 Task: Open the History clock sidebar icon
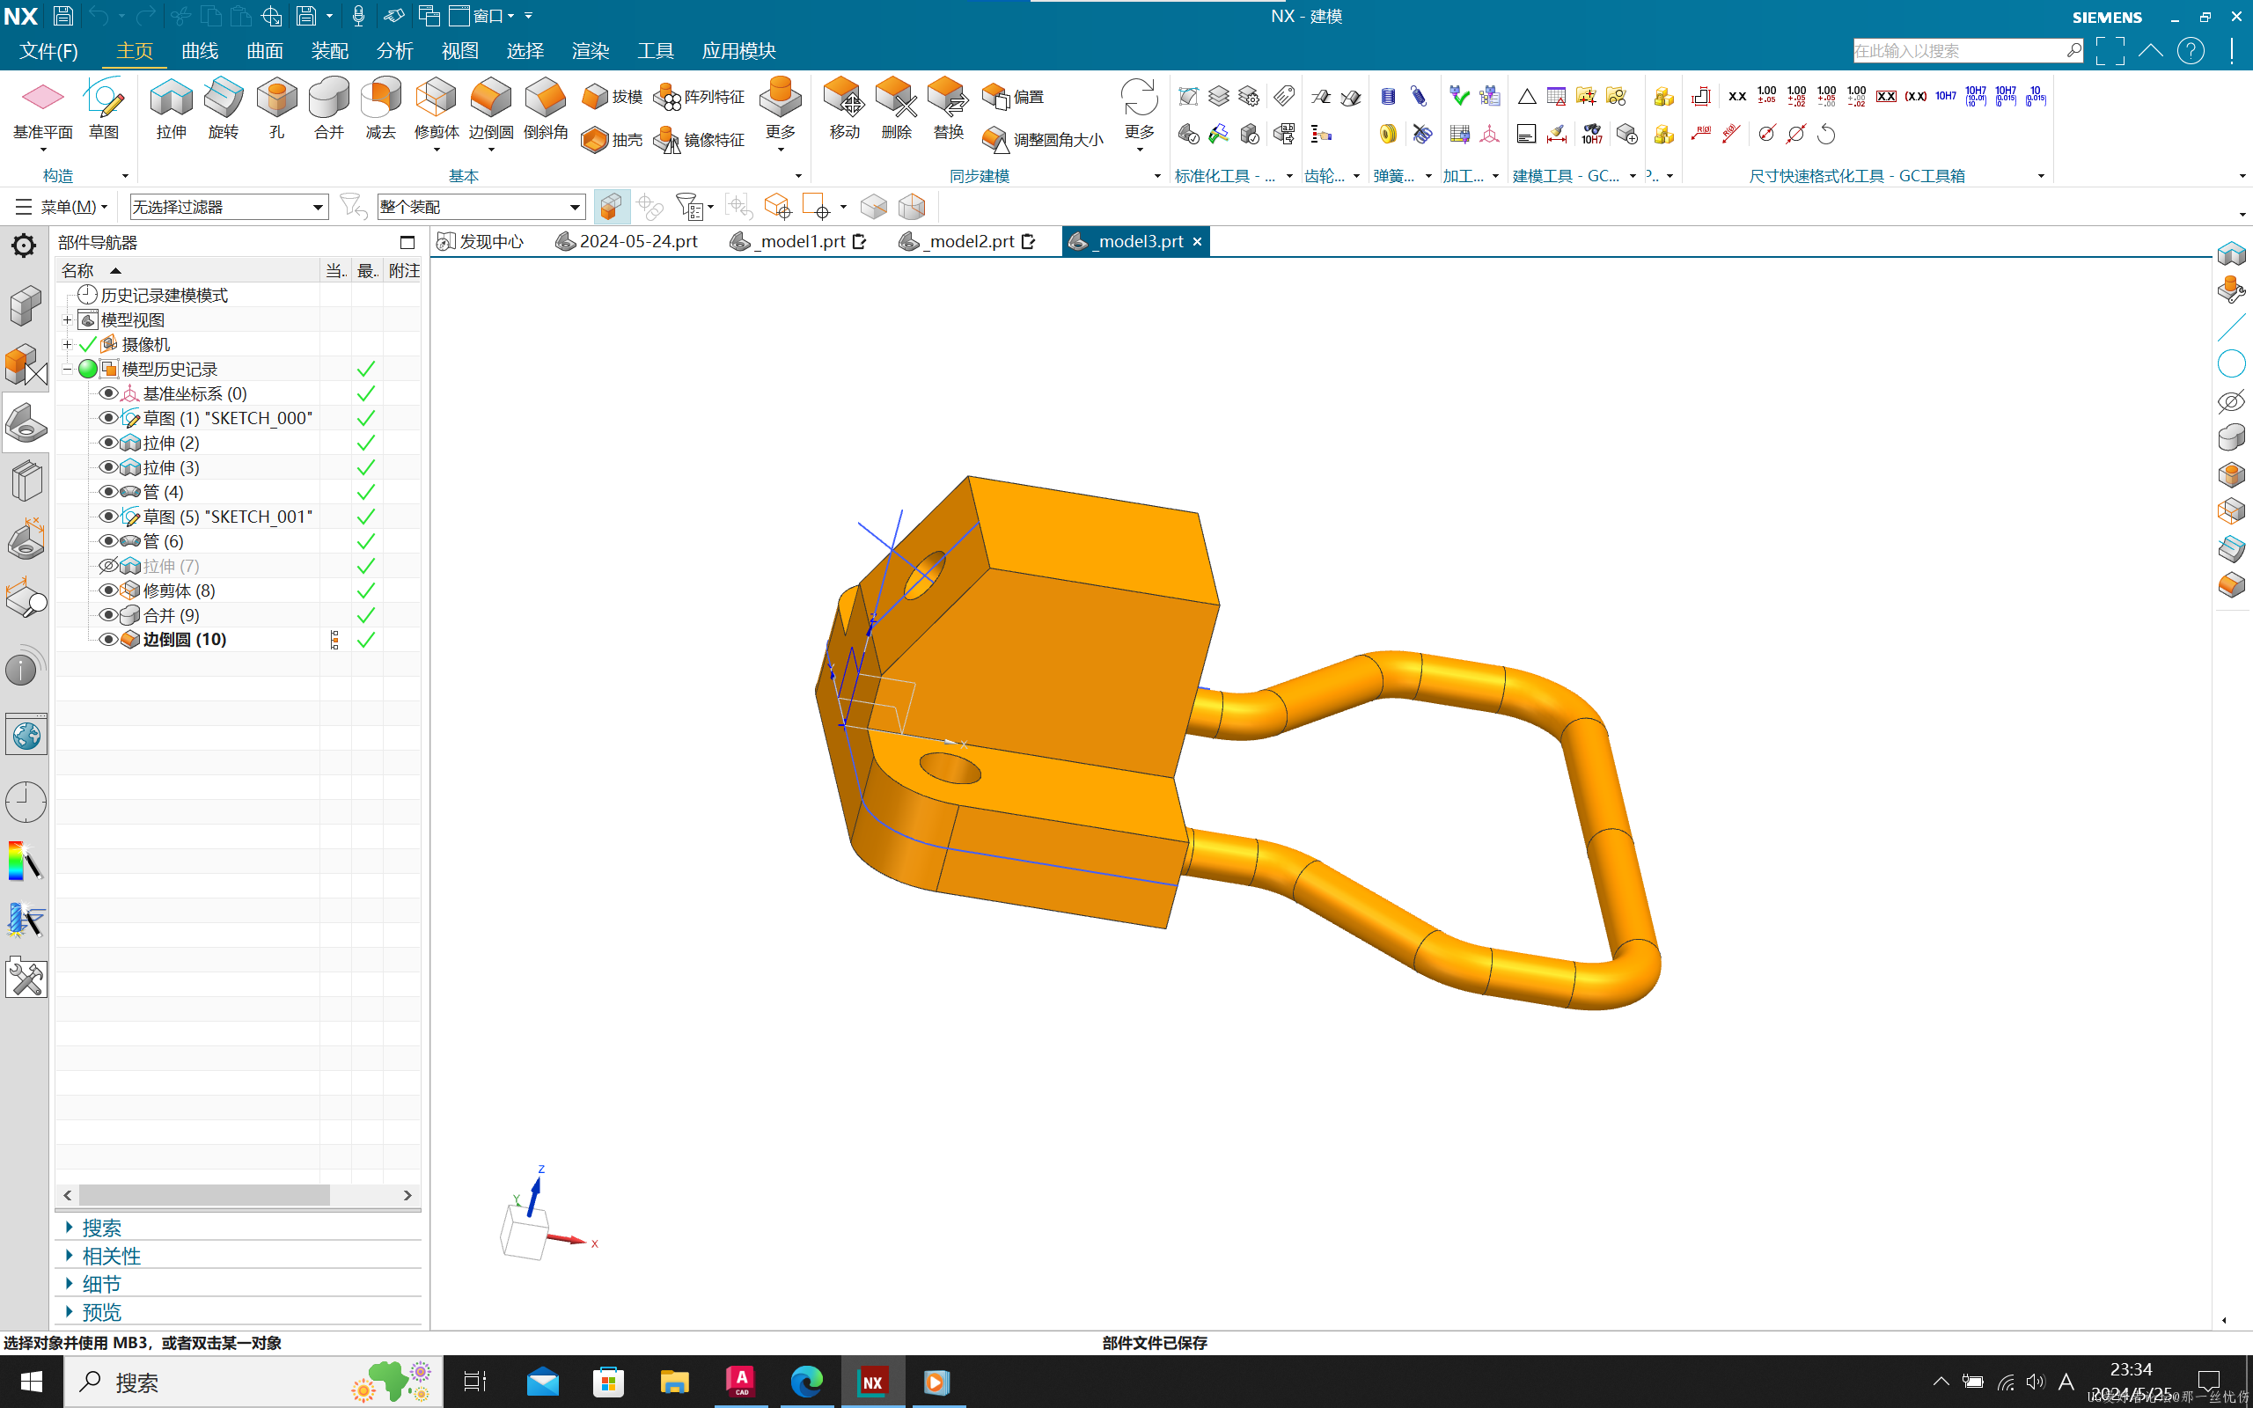26,802
